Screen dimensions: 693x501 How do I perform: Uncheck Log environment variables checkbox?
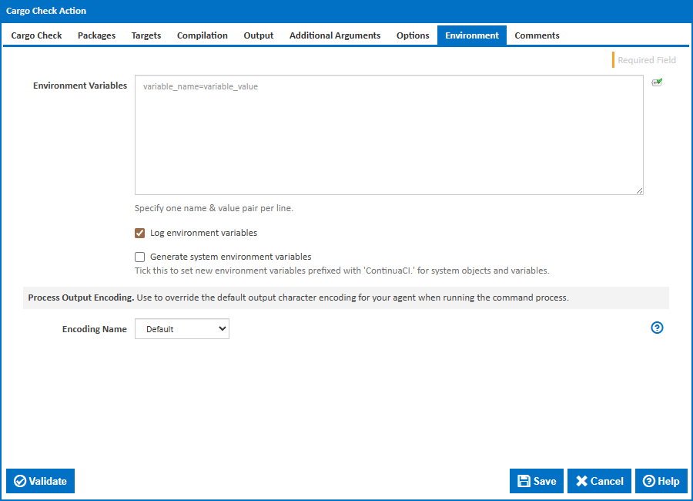tap(140, 233)
